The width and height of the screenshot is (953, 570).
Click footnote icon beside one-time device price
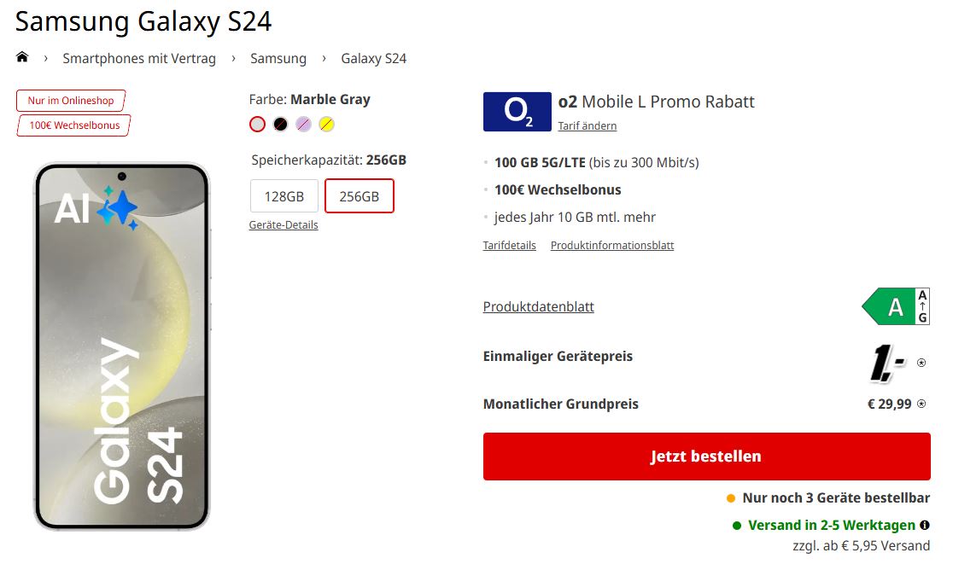tap(921, 363)
